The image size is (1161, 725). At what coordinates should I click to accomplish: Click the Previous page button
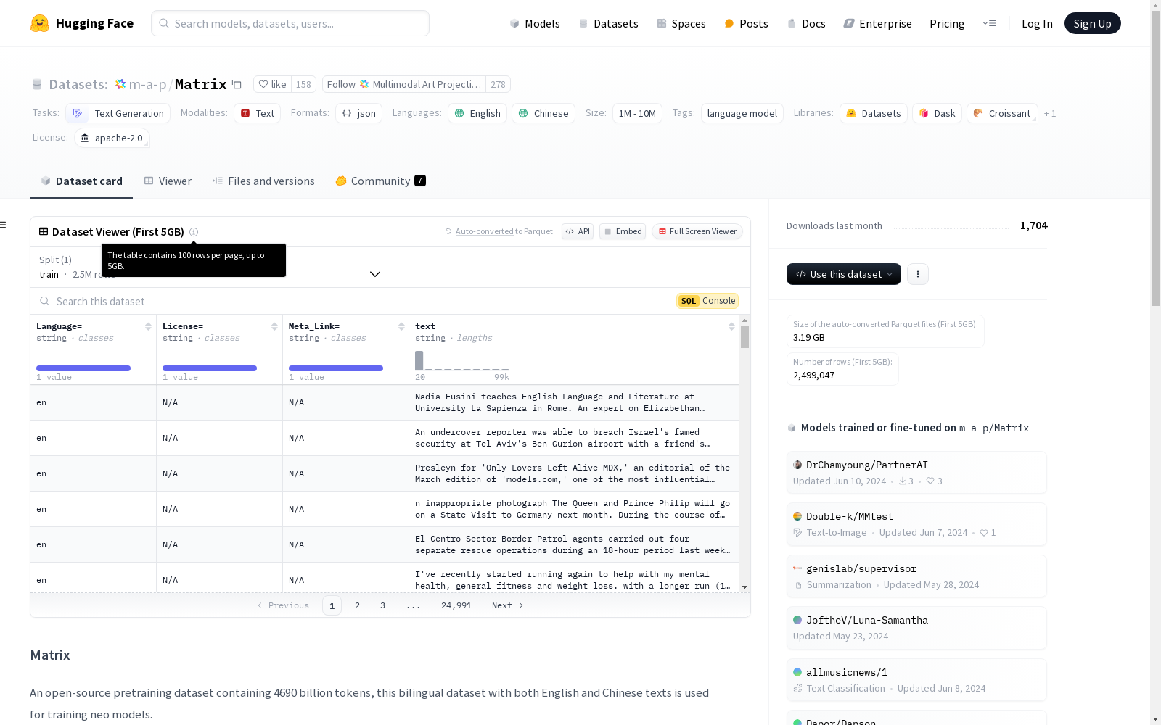pos(283,605)
